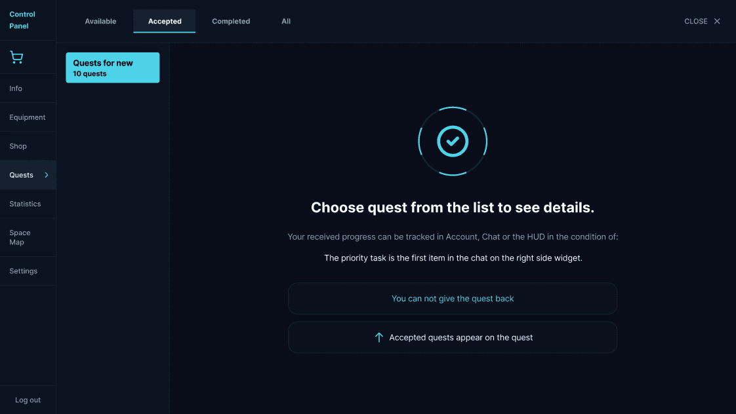Image resolution: width=736 pixels, height=414 pixels.
Task: Click the CLOSE text button
Action: pyautogui.click(x=695, y=21)
